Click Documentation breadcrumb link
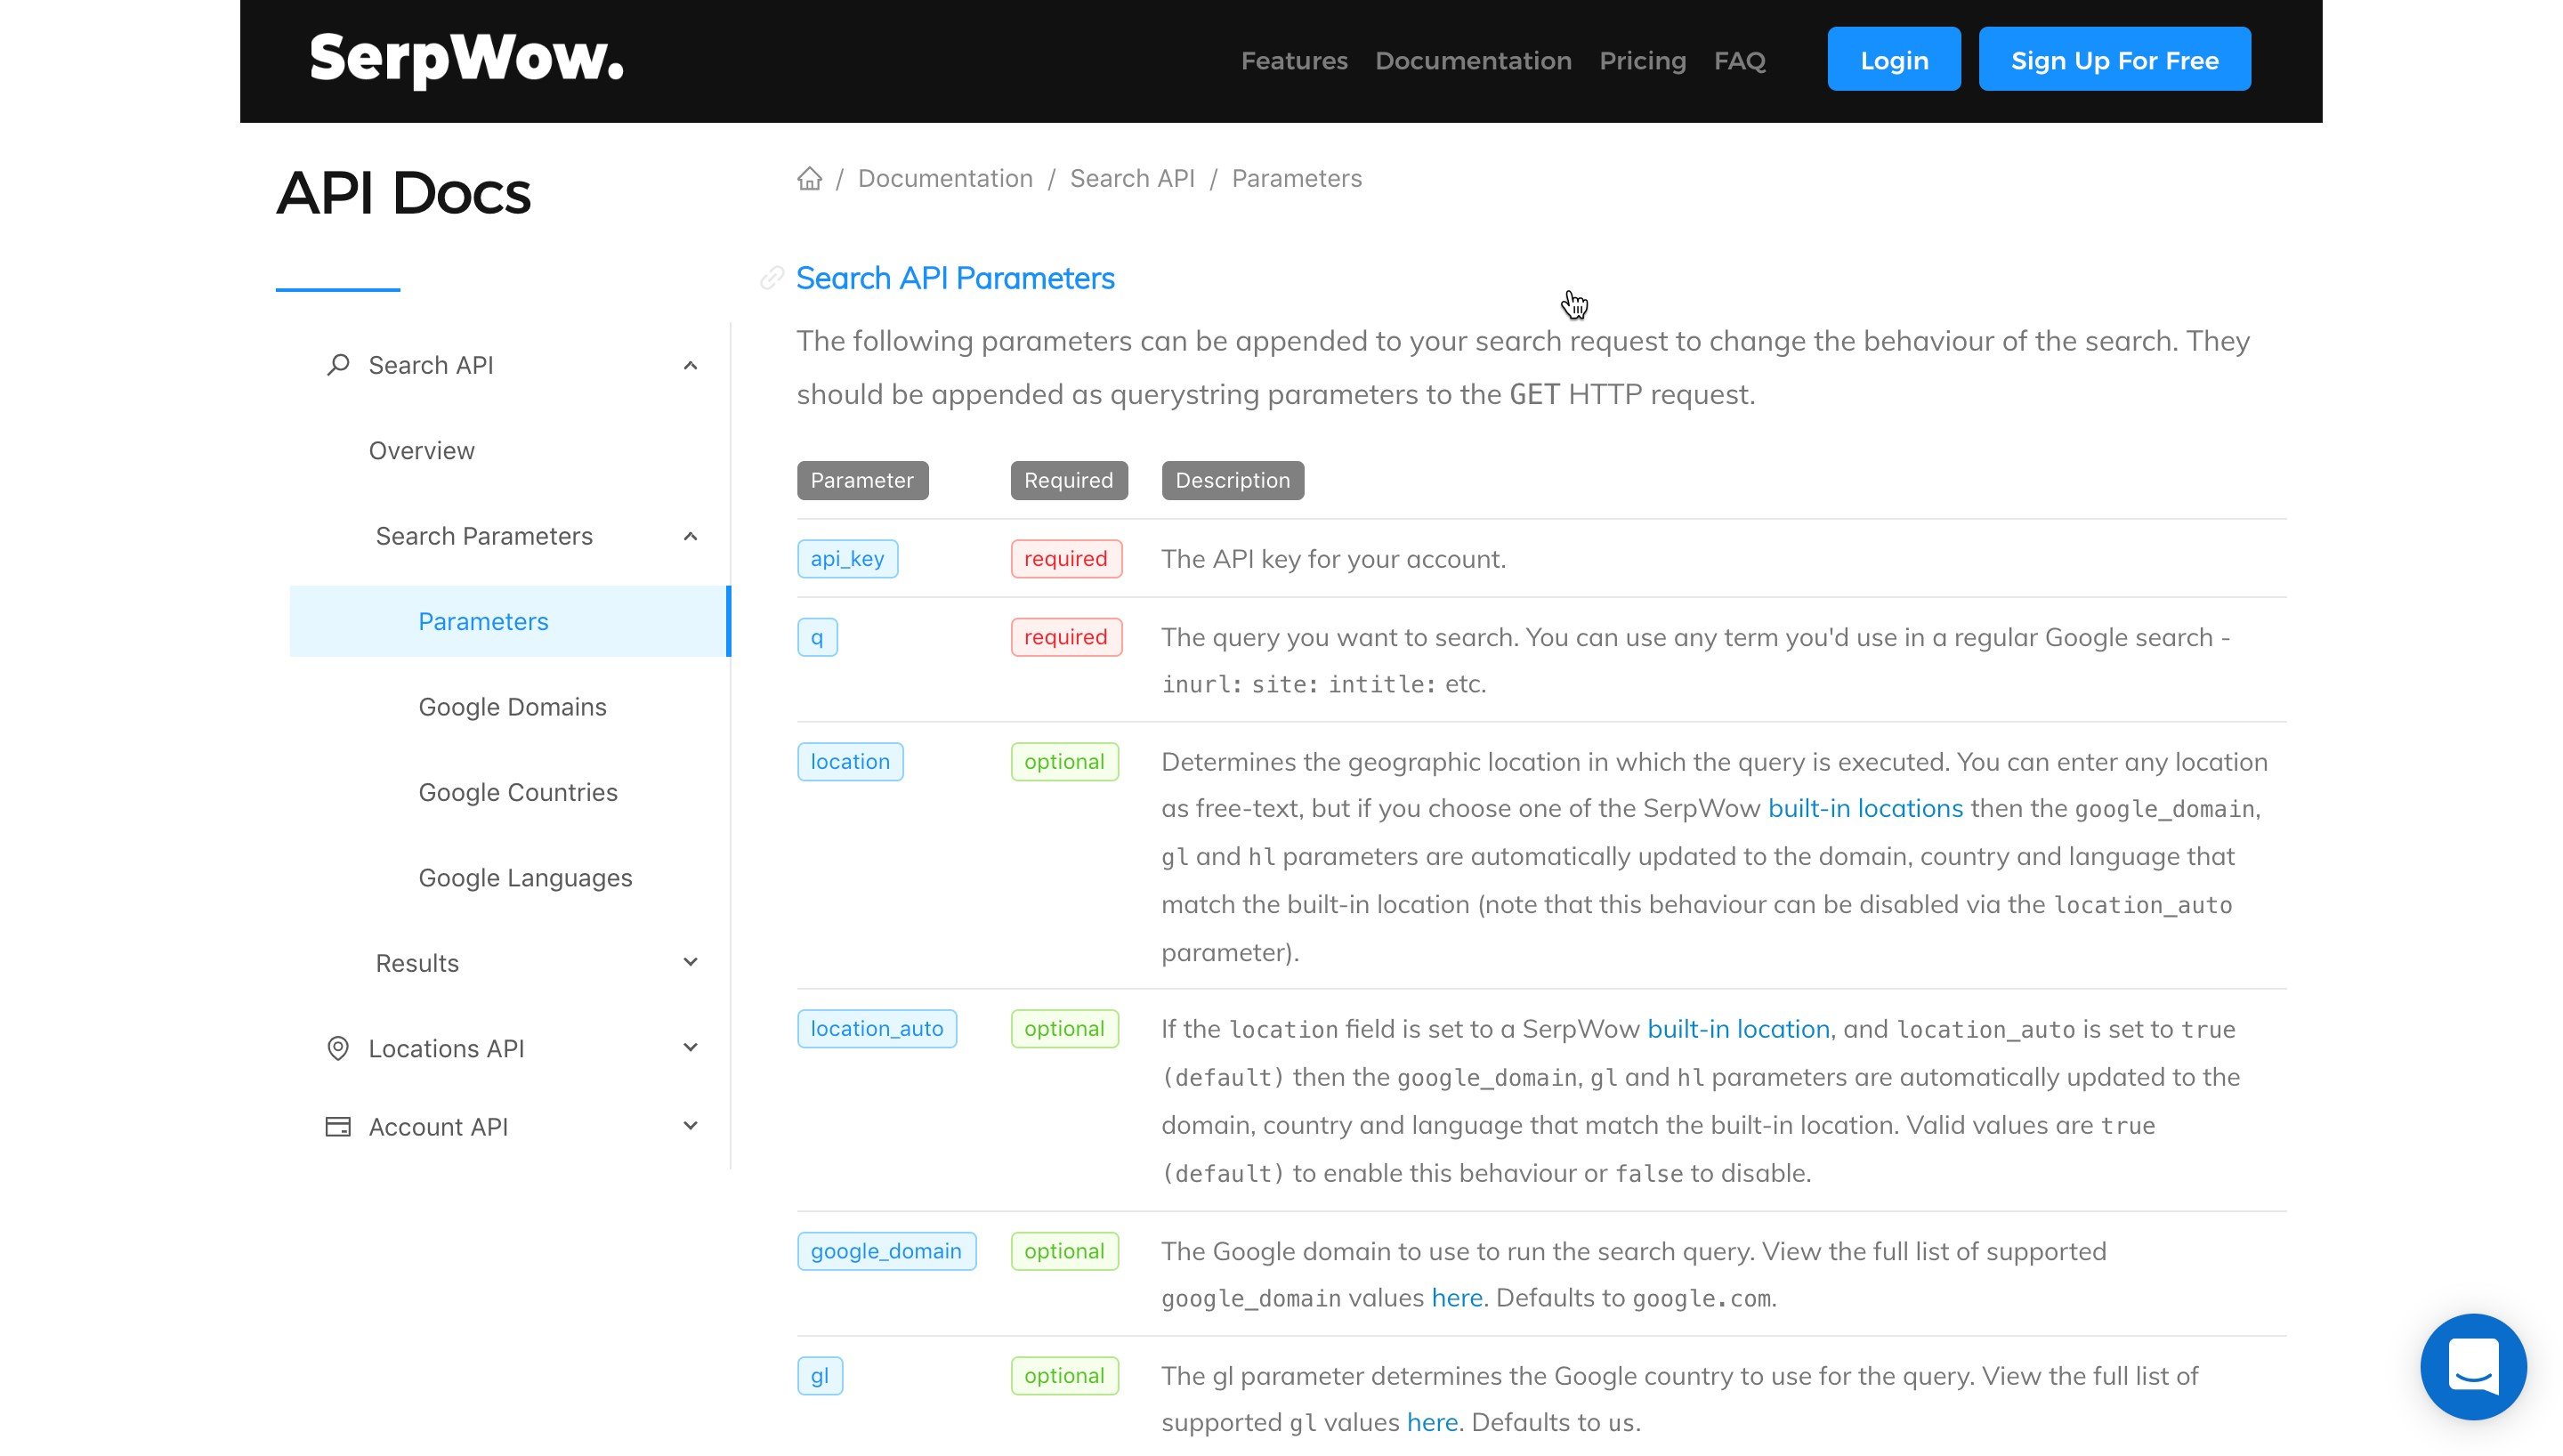The image size is (2563, 1456). [944, 178]
